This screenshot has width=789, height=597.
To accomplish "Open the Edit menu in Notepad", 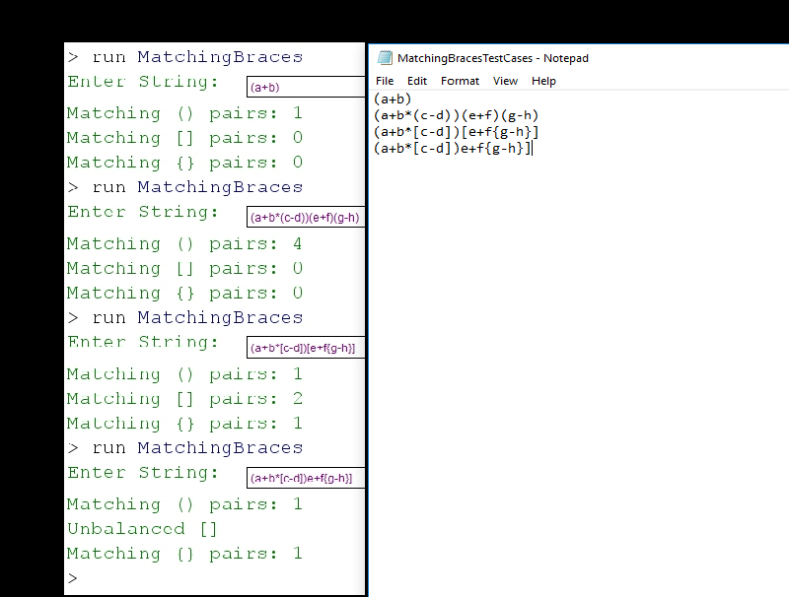I will tap(417, 81).
